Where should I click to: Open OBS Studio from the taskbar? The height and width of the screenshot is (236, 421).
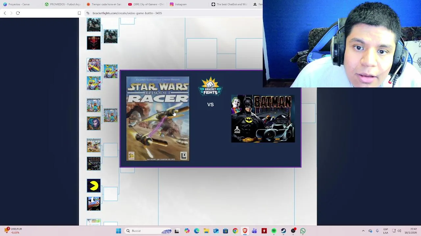293,231
